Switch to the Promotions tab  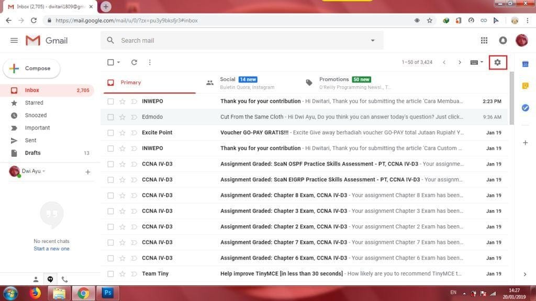349,83
